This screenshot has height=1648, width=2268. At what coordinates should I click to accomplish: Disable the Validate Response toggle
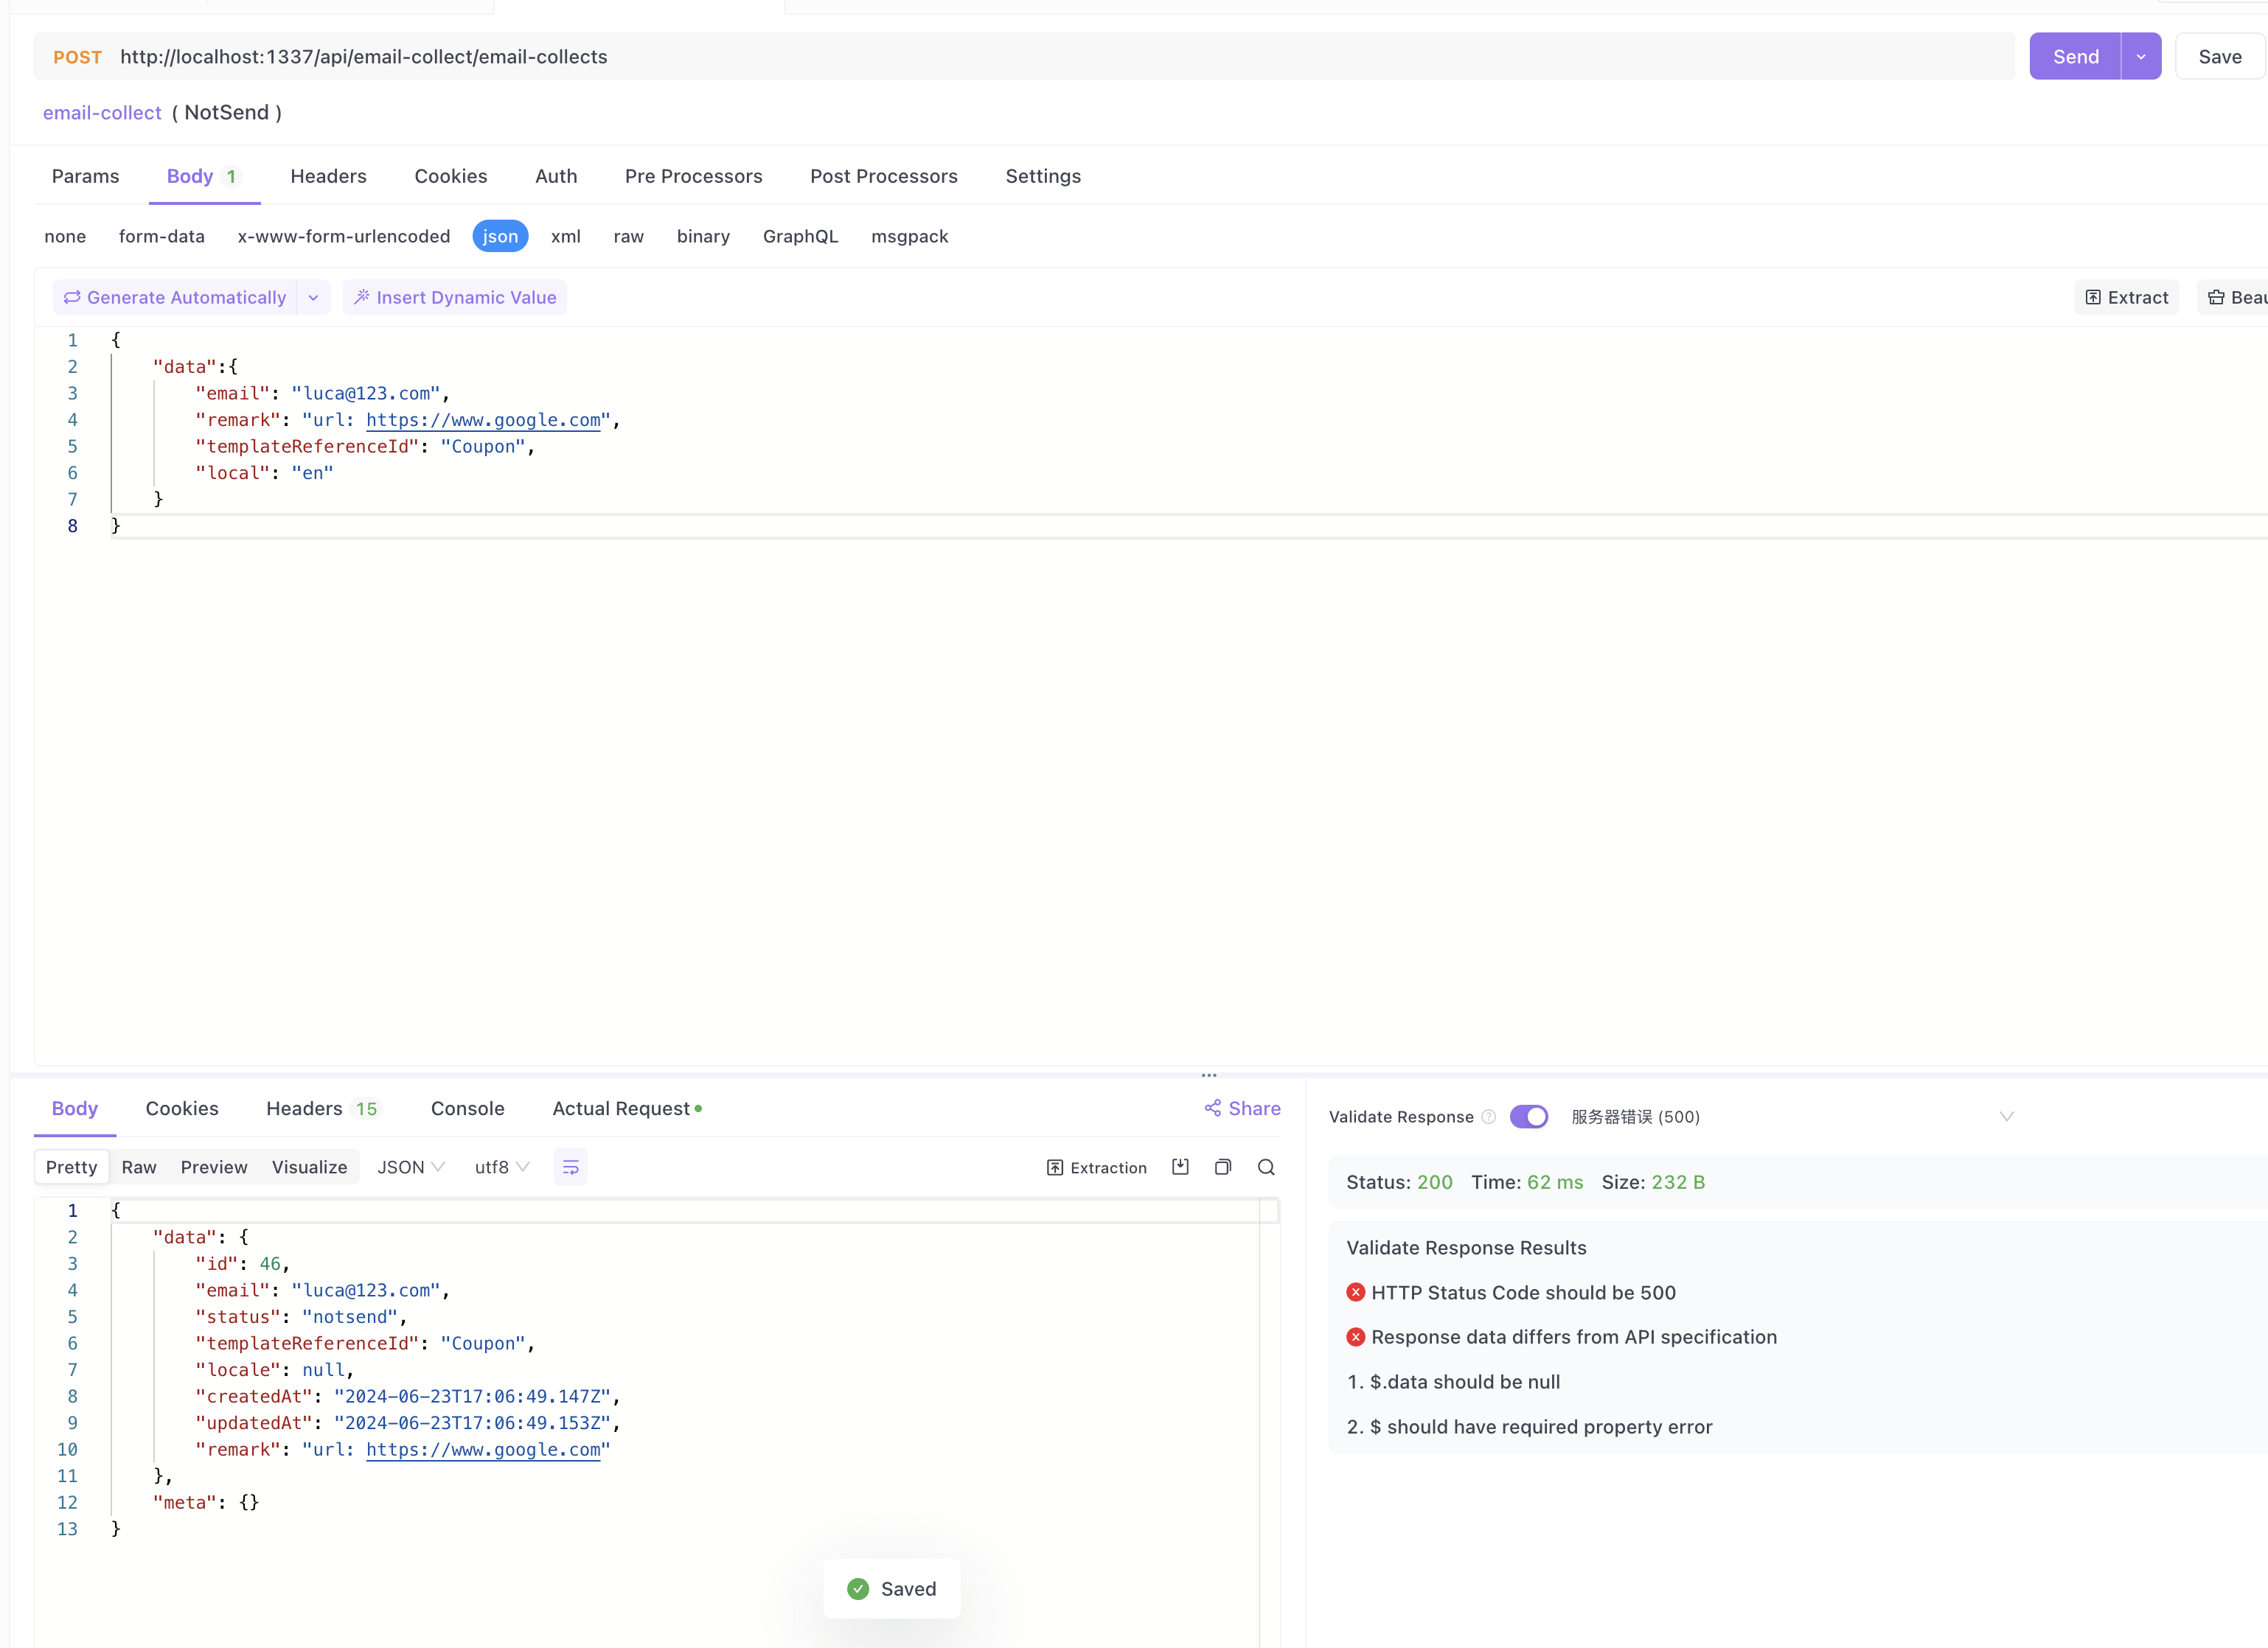(x=1528, y=1117)
